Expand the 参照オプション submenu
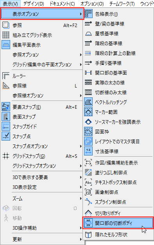This screenshot has width=154, height=245. pos(42,55)
